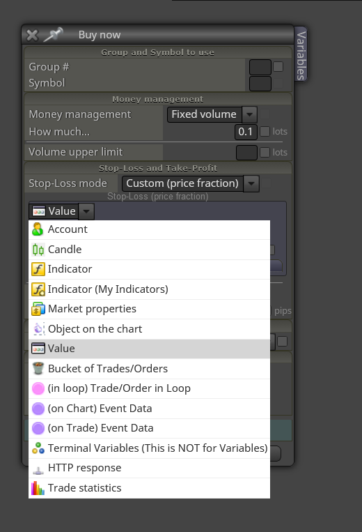Click the Fixed volume combo box text
Screen dimensions: 362x532
pos(204,114)
